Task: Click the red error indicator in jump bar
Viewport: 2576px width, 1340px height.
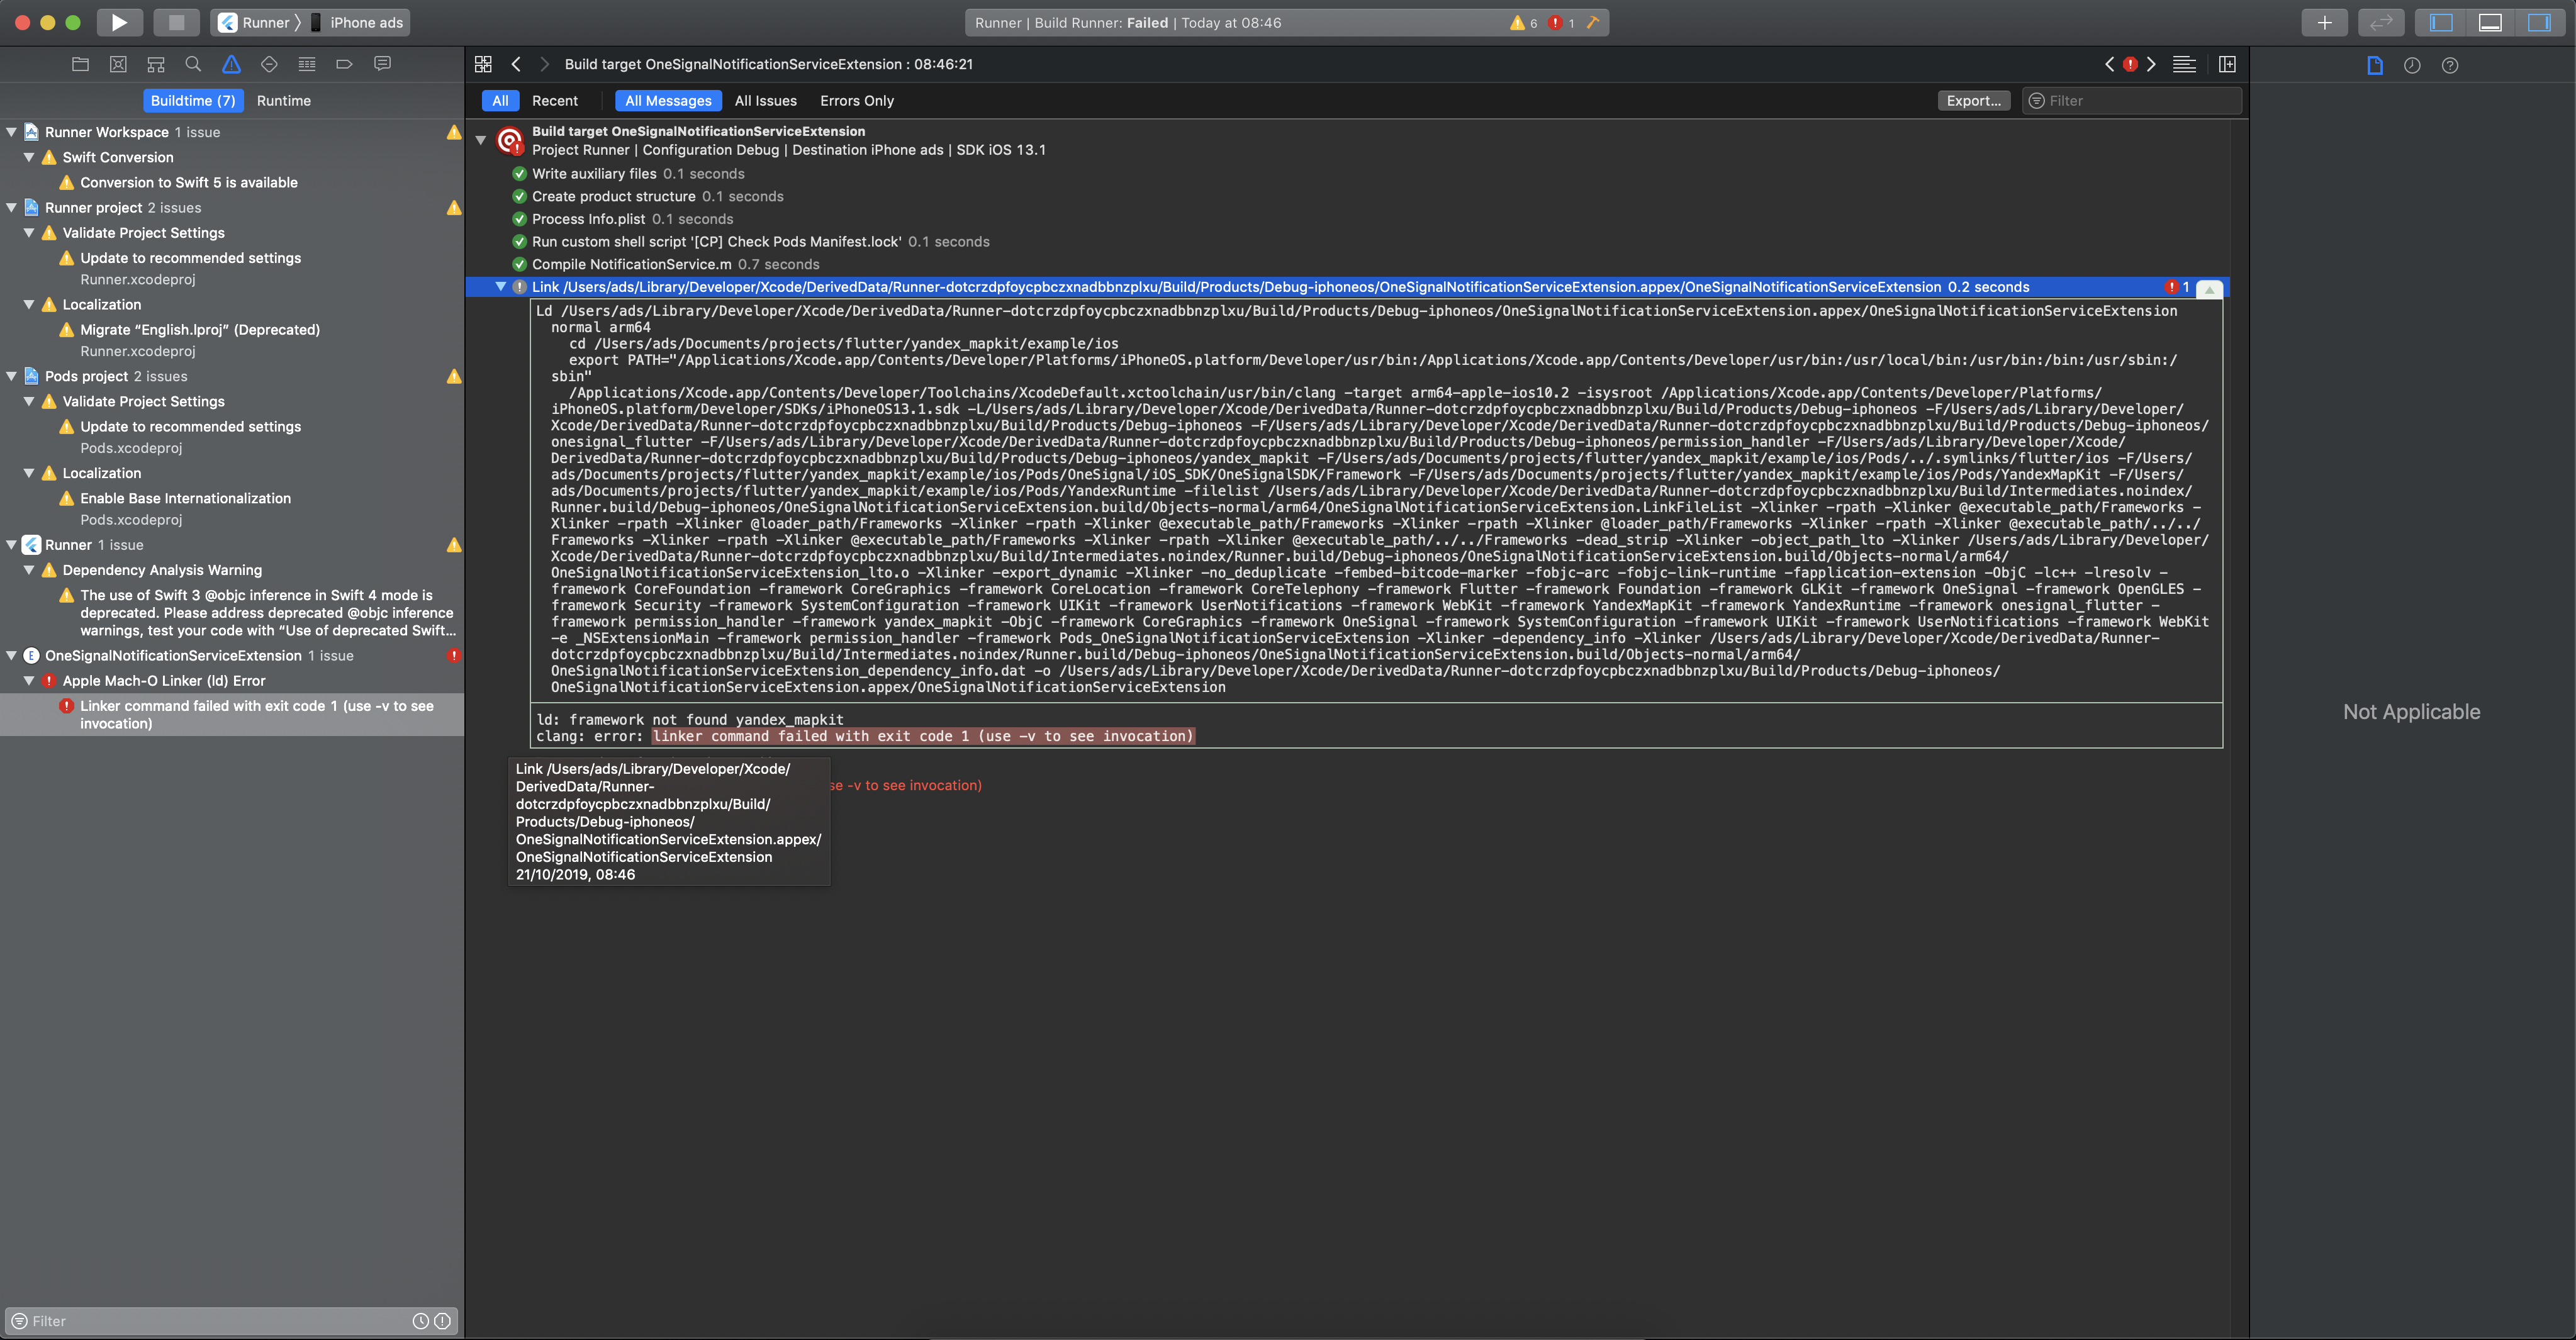Action: [x=2130, y=64]
